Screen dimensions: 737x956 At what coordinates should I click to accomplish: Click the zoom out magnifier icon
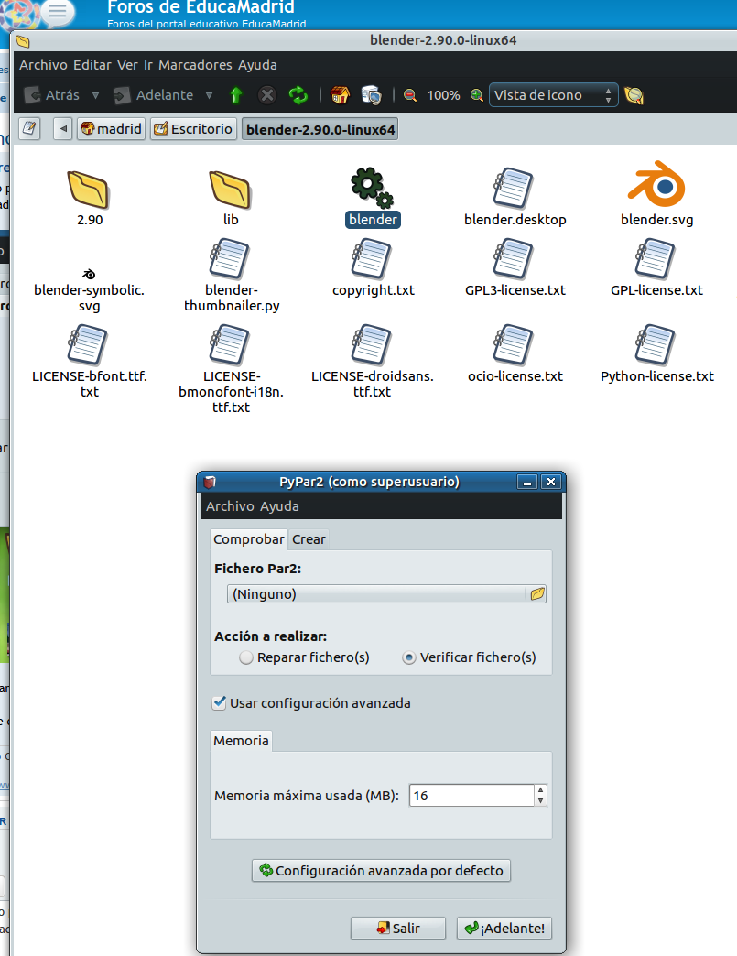[x=410, y=95]
